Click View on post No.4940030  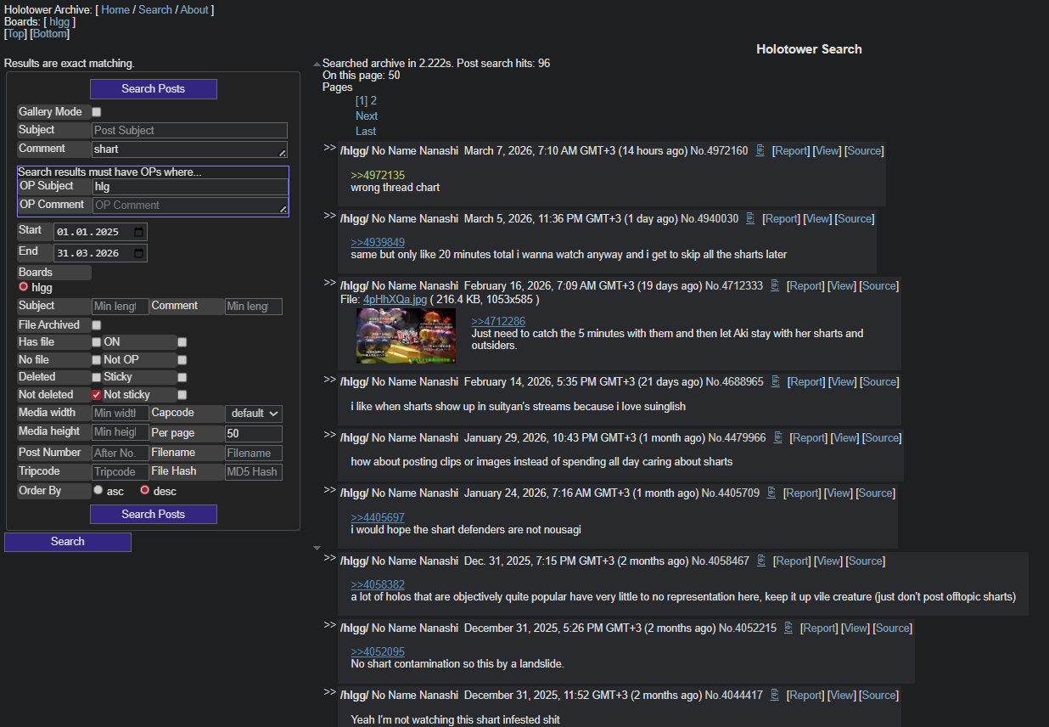click(x=818, y=218)
